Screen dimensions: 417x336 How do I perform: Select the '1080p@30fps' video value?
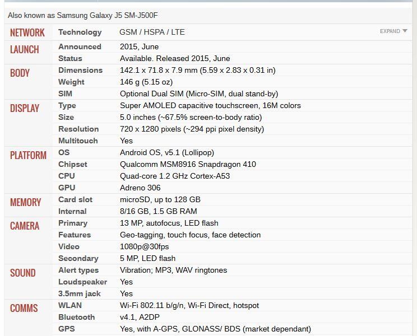tap(145, 247)
